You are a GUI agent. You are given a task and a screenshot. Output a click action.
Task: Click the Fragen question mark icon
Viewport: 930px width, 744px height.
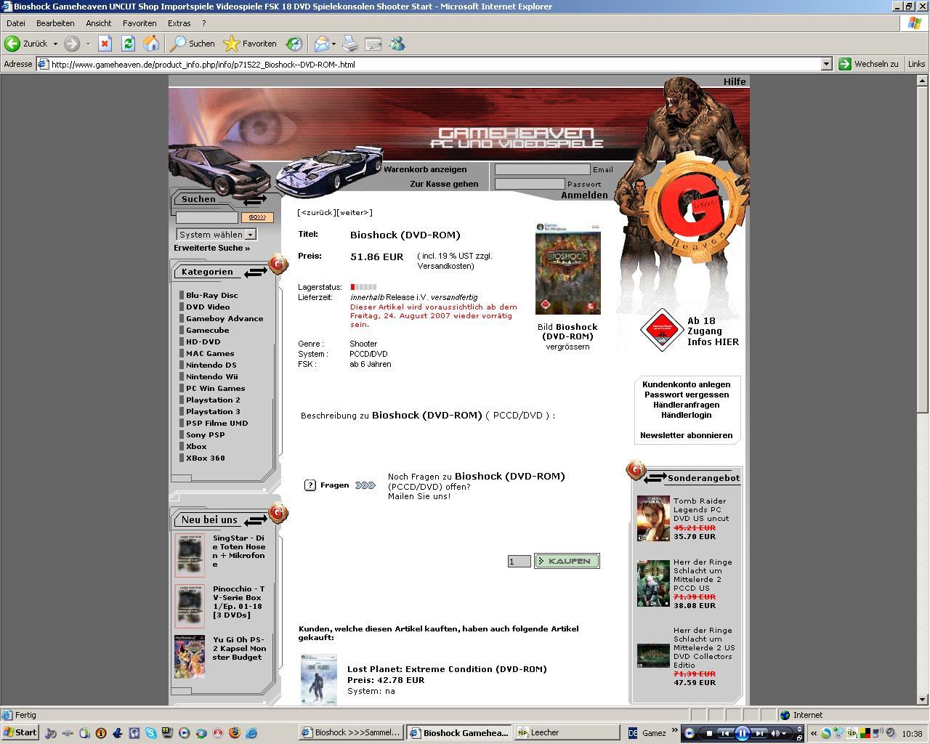[x=310, y=485]
